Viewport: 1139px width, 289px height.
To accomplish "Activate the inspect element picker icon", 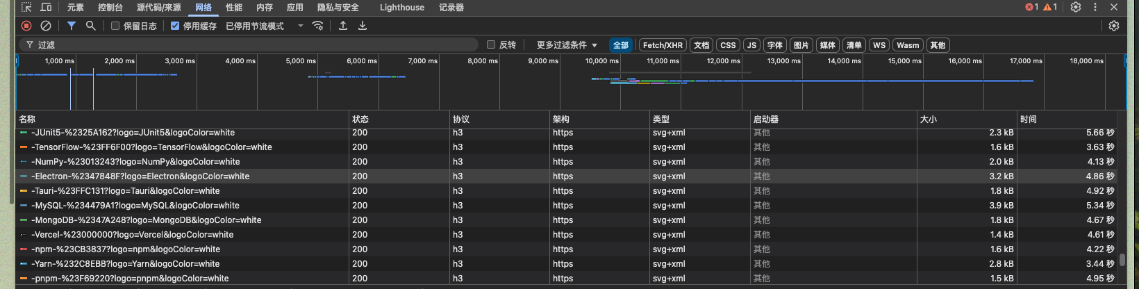I will tap(26, 7).
